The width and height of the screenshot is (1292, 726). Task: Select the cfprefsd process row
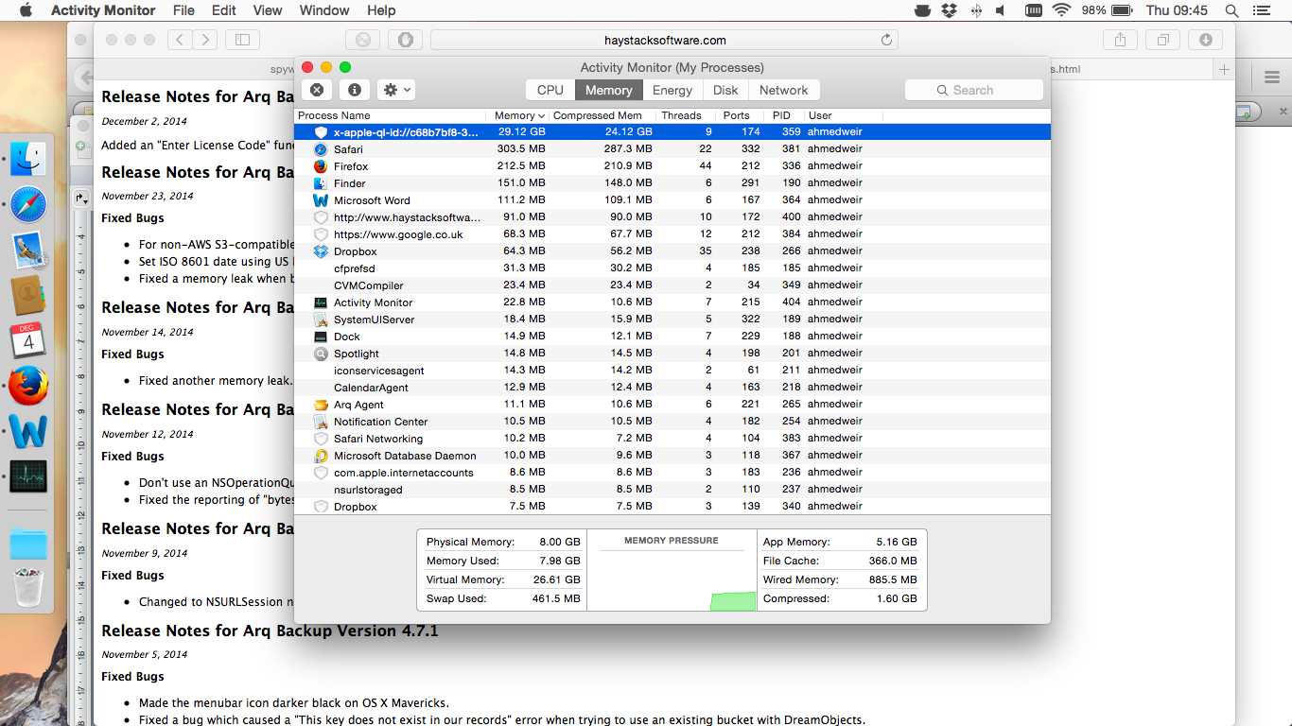(x=672, y=268)
